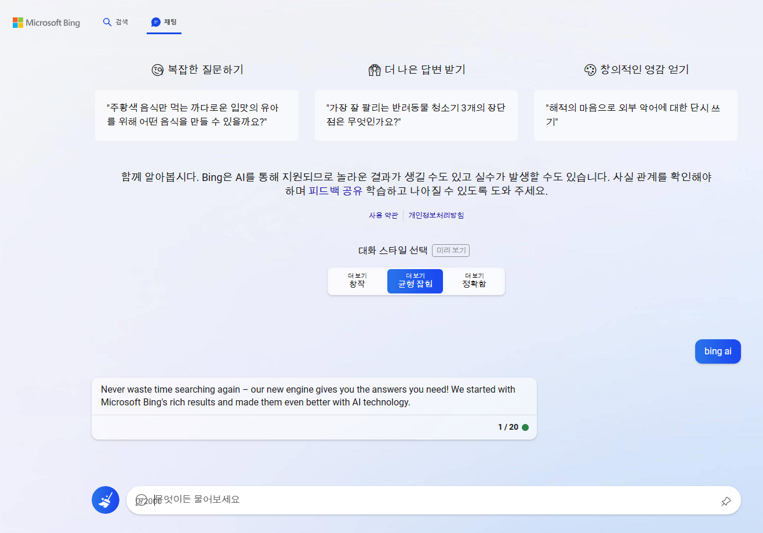Focus the 무엇이든 물어보세요 input field
Image resolution: width=763 pixels, height=533 pixels.
pos(434,500)
